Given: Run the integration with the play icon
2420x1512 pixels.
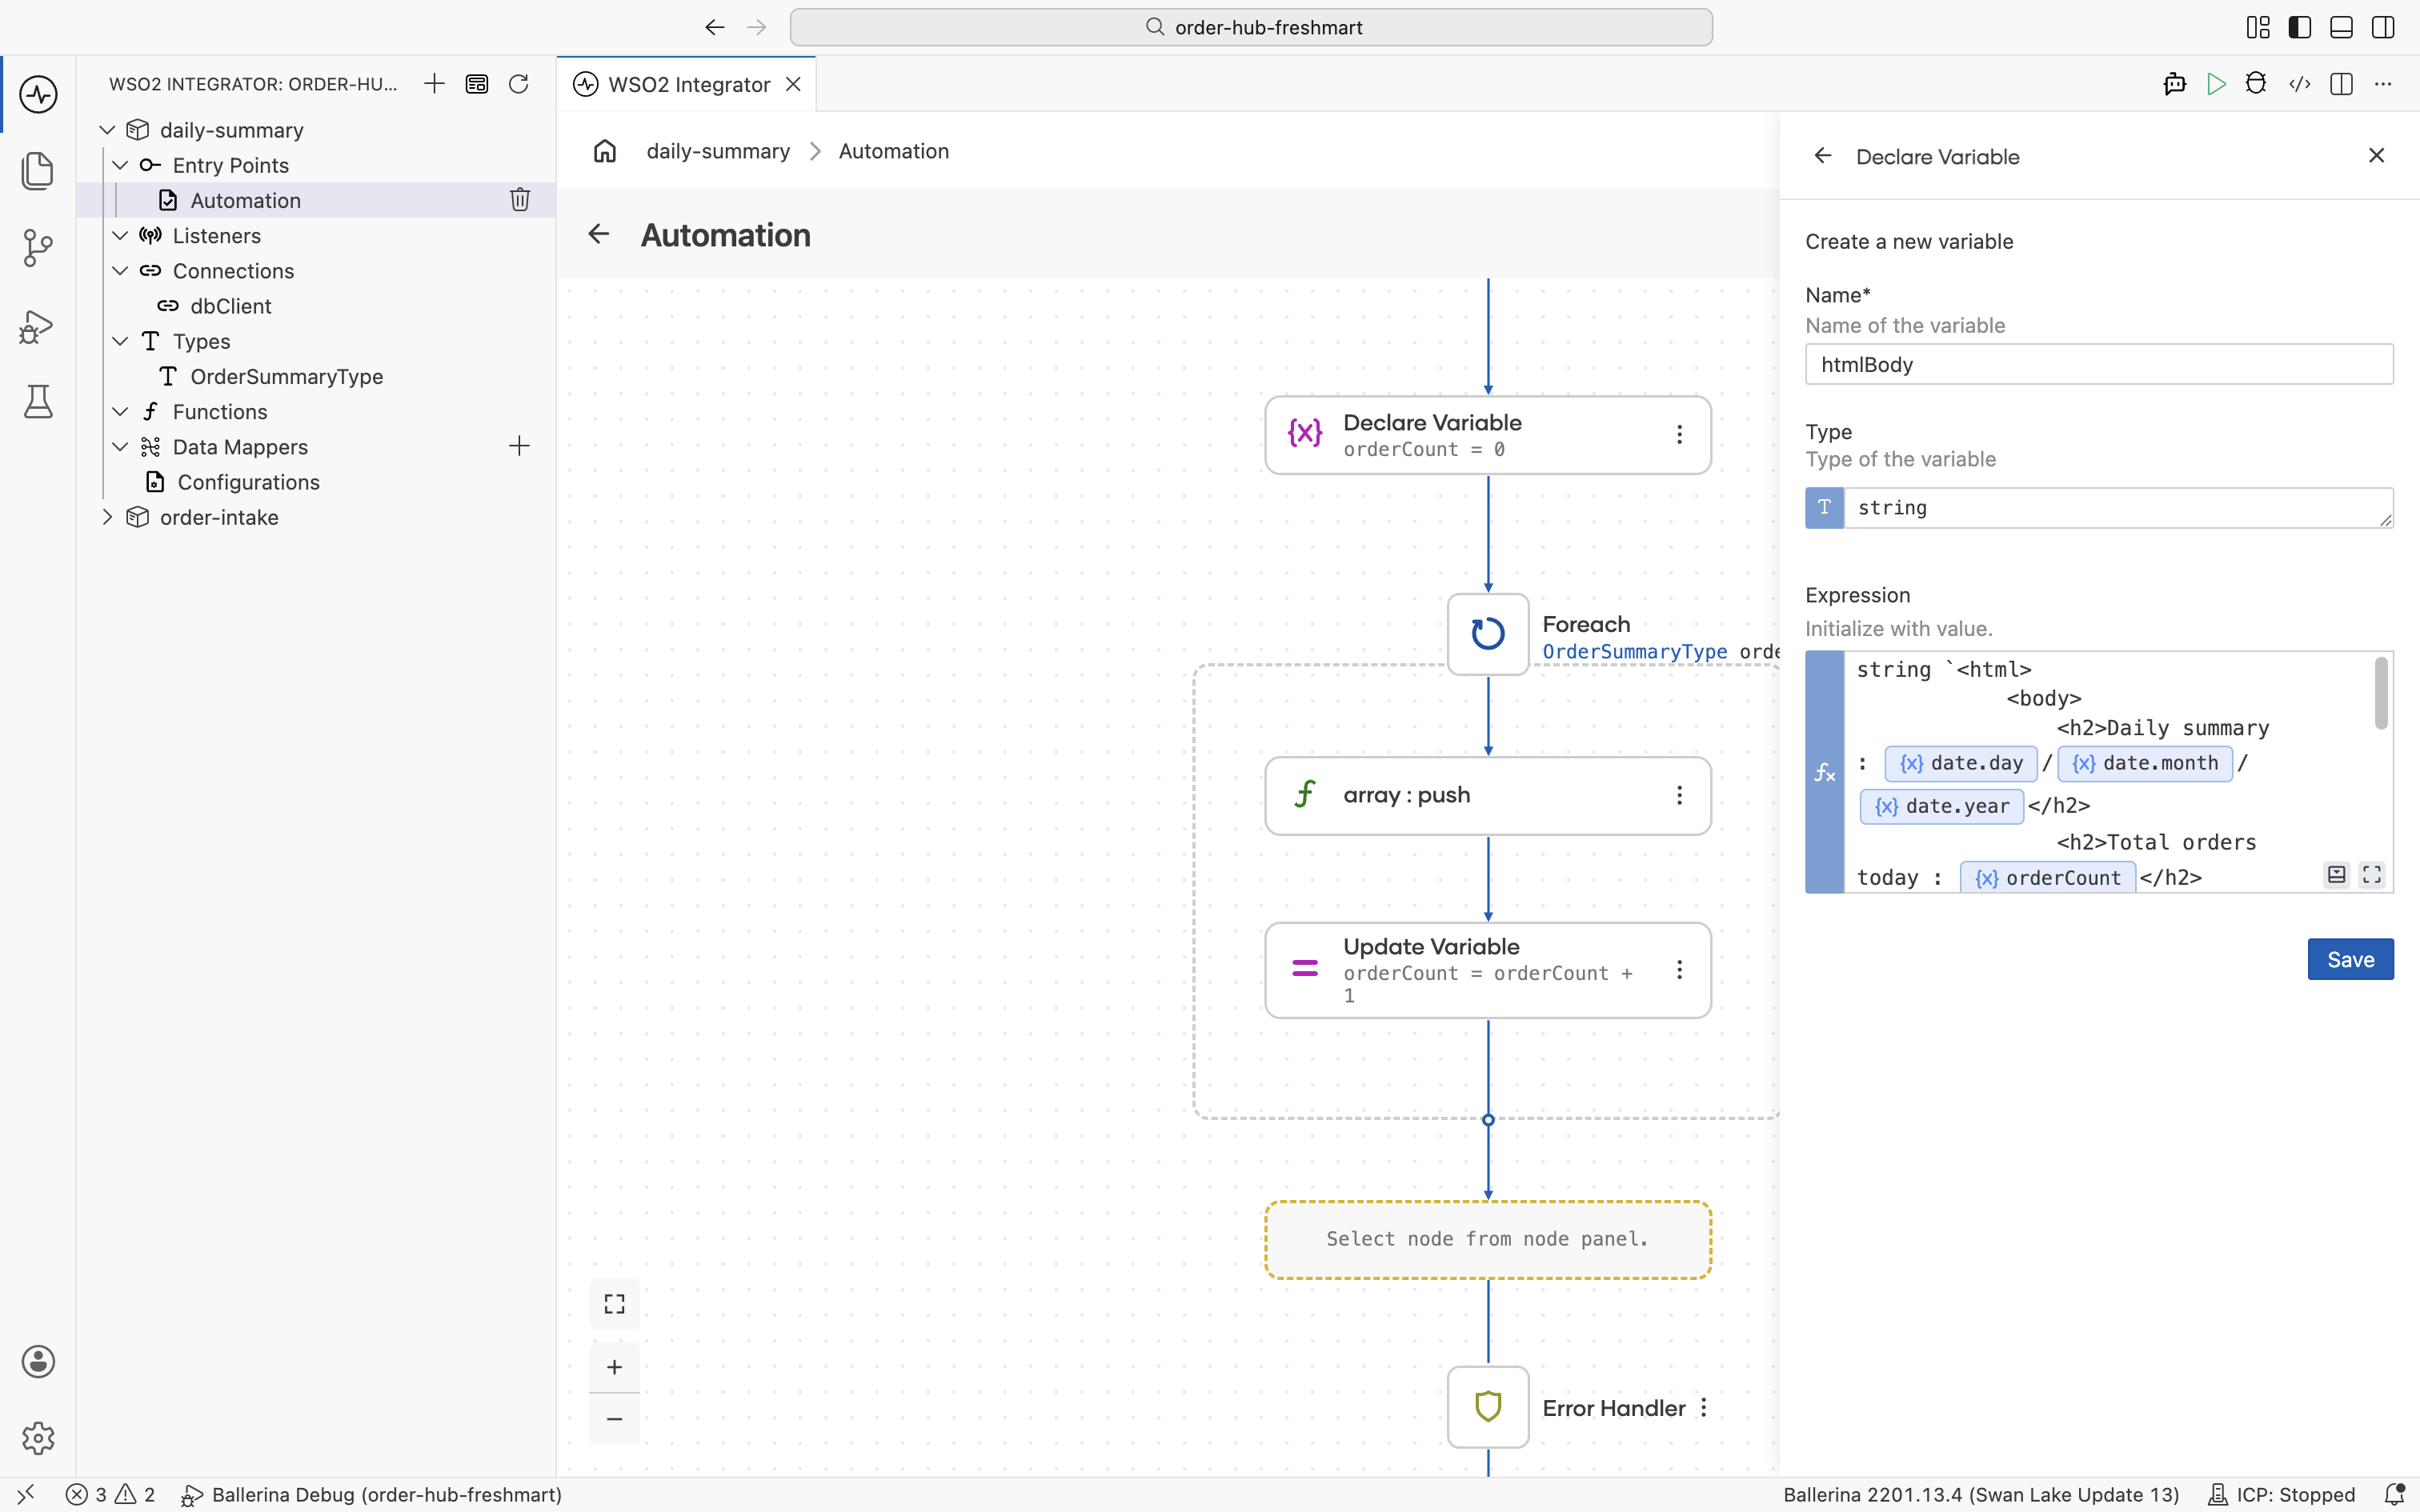Looking at the screenshot, I should pos(2216,84).
